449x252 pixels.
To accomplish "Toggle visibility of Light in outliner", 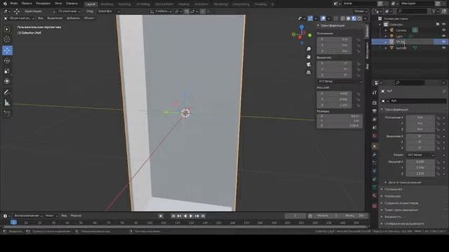I will [x=443, y=36].
